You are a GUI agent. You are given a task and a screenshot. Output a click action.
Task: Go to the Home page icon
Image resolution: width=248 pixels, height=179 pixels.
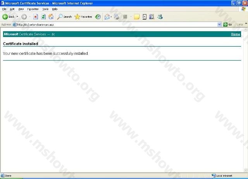51,17
